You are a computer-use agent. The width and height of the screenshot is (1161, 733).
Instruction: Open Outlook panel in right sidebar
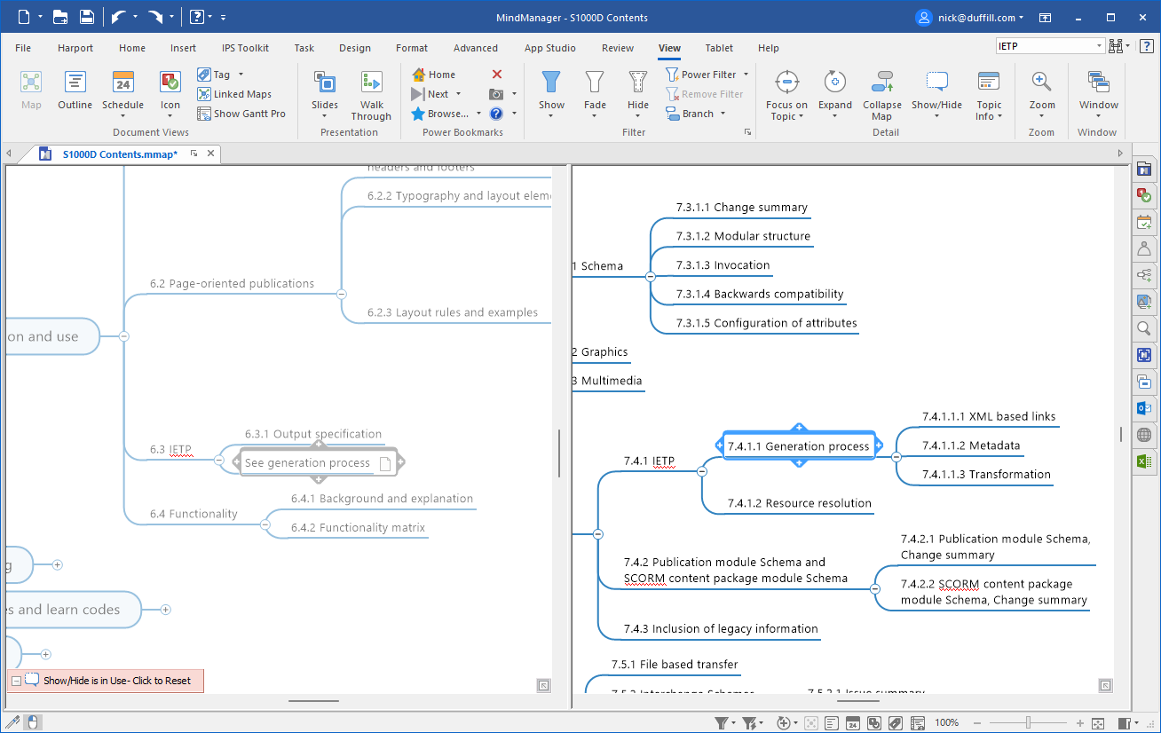[x=1144, y=408]
